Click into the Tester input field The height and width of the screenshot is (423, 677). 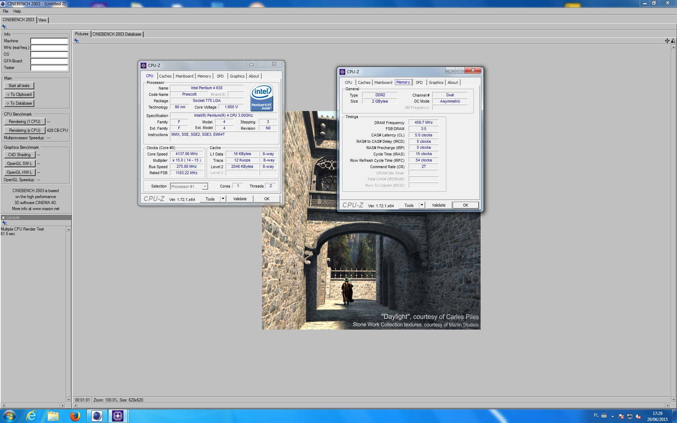point(49,68)
